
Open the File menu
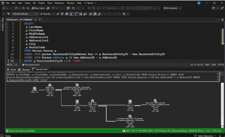click(x=8, y=3)
